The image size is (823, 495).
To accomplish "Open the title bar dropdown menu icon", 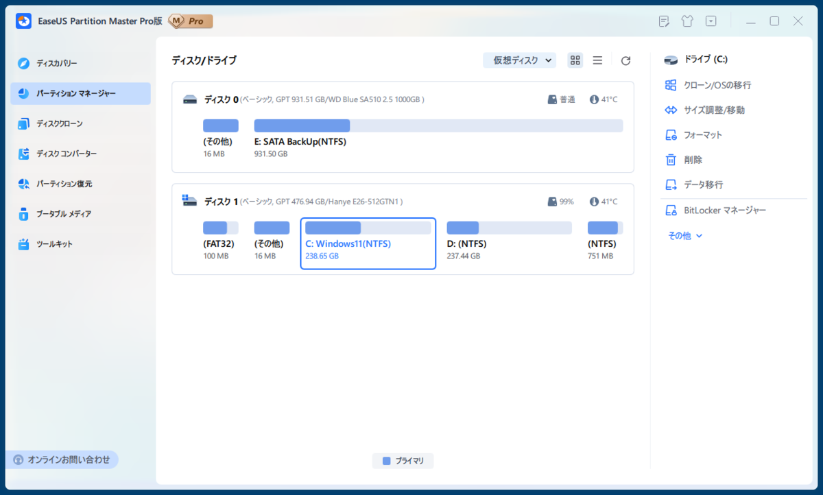I will point(711,21).
